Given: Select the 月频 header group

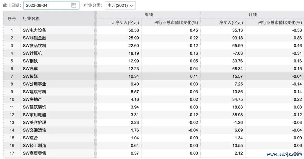Looking at the screenshot, I should pyautogui.click(x=252, y=15).
